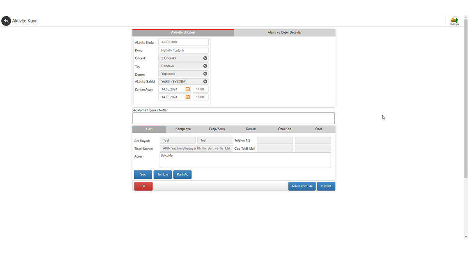The height and width of the screenshot is (254, 468).
Task: Switch to the Kampanya tab
Action: point(183,129)
